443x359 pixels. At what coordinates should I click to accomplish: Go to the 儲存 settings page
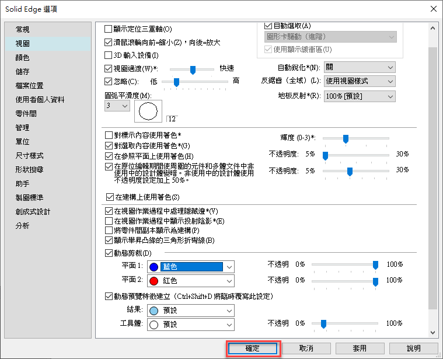tap(23, 71)
